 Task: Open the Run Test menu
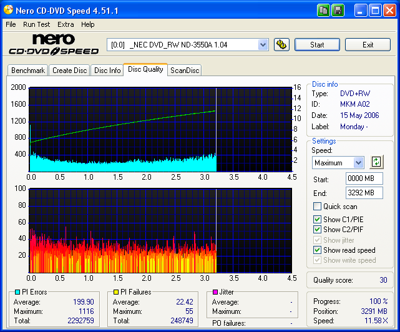click(37, 24)
